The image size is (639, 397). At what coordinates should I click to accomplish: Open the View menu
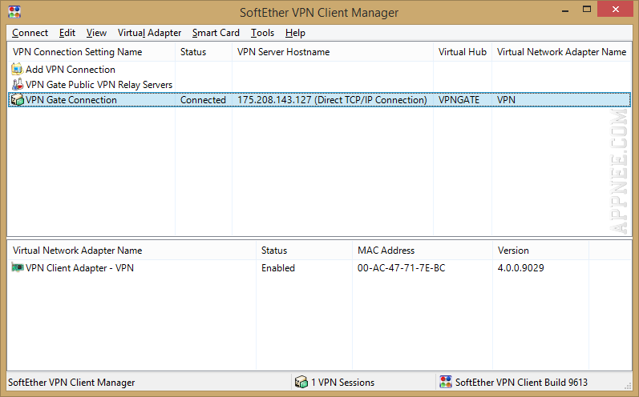point(96,33)
